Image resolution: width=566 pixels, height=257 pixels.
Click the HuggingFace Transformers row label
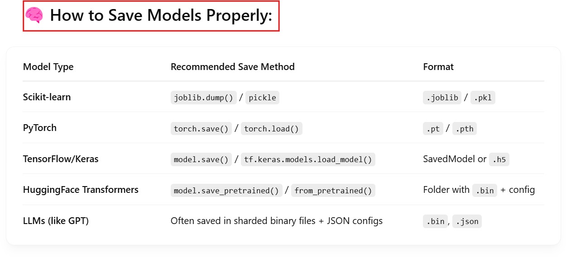(81, 190)
